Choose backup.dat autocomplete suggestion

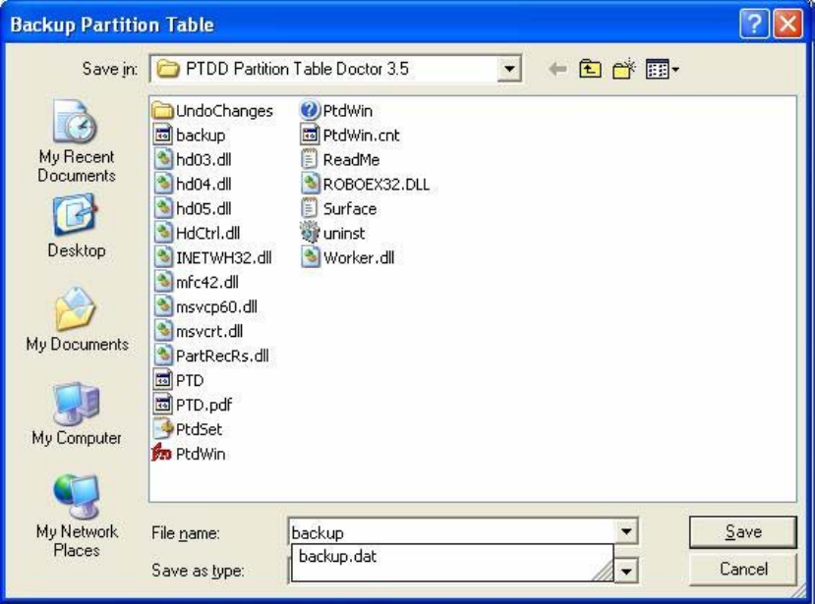coord(452,557)
